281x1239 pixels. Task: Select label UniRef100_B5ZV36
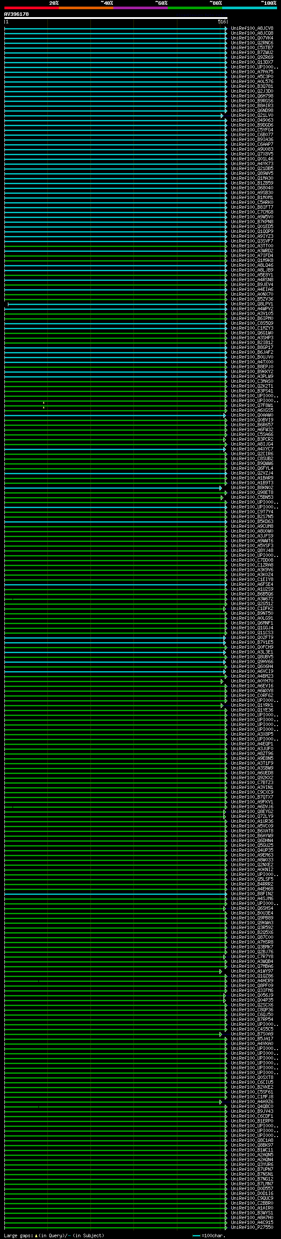tap(252, 299)
